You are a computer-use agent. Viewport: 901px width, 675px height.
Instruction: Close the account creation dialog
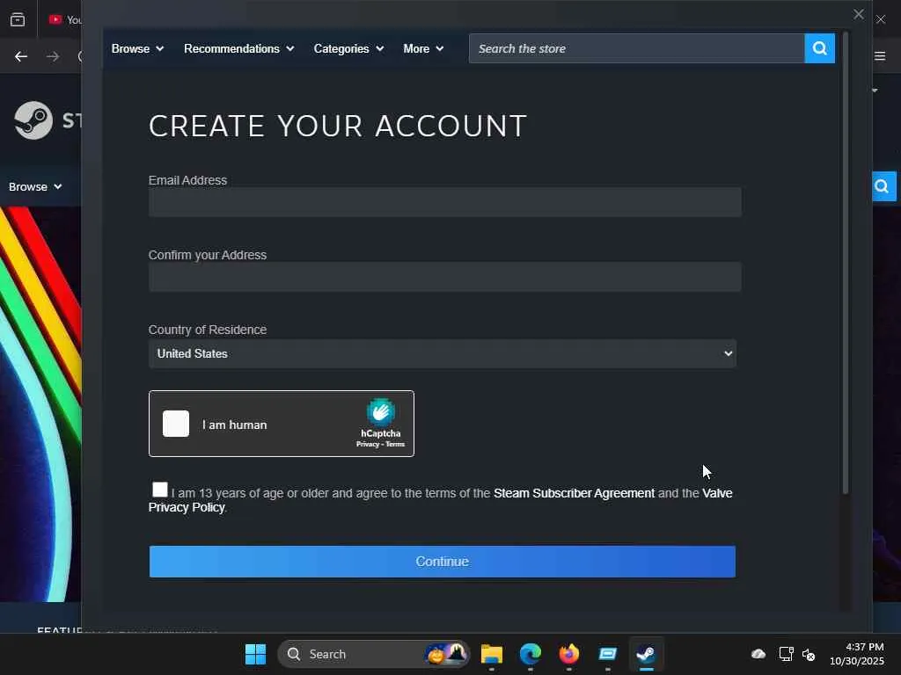click(859, 14)
